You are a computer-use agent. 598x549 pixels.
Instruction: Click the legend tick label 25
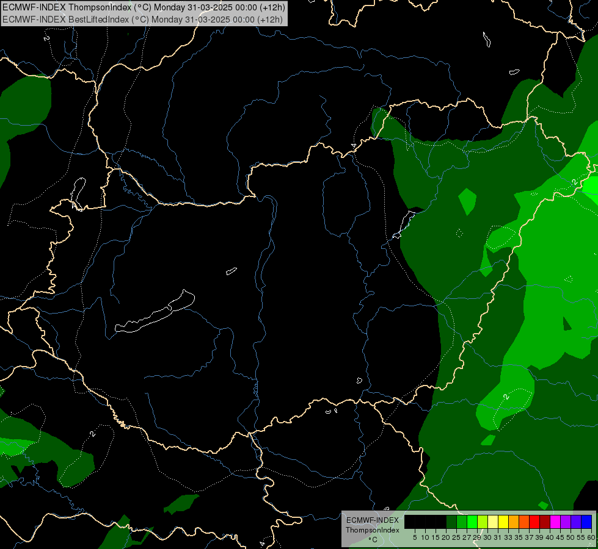(456, 537)
